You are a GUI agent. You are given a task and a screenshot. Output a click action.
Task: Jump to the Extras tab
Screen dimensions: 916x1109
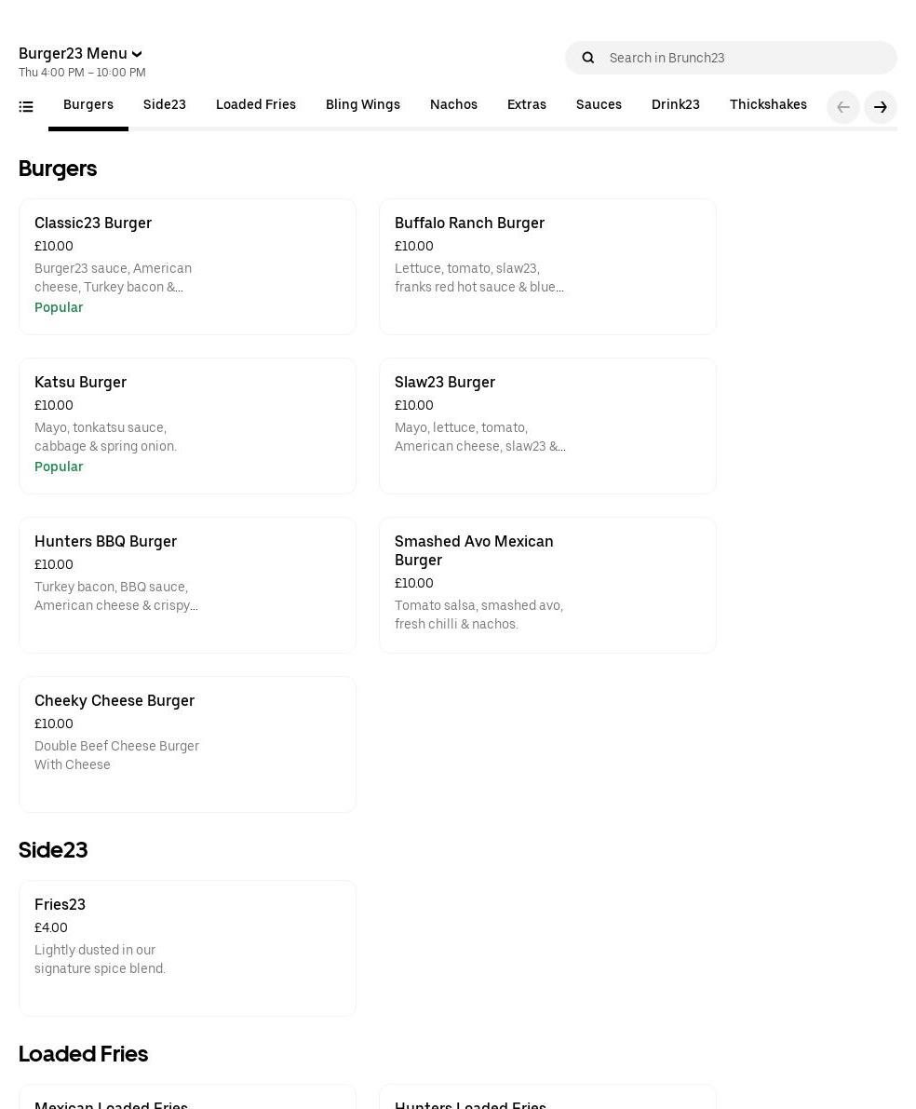point(527,105)
